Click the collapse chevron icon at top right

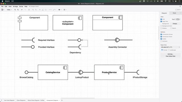[x=180, y=10]
